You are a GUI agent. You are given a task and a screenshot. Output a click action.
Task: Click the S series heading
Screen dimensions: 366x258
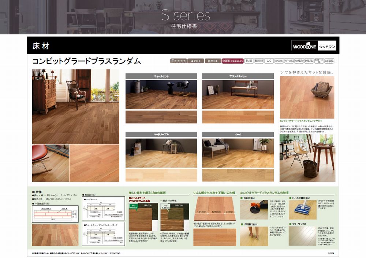tap(186, 15)
